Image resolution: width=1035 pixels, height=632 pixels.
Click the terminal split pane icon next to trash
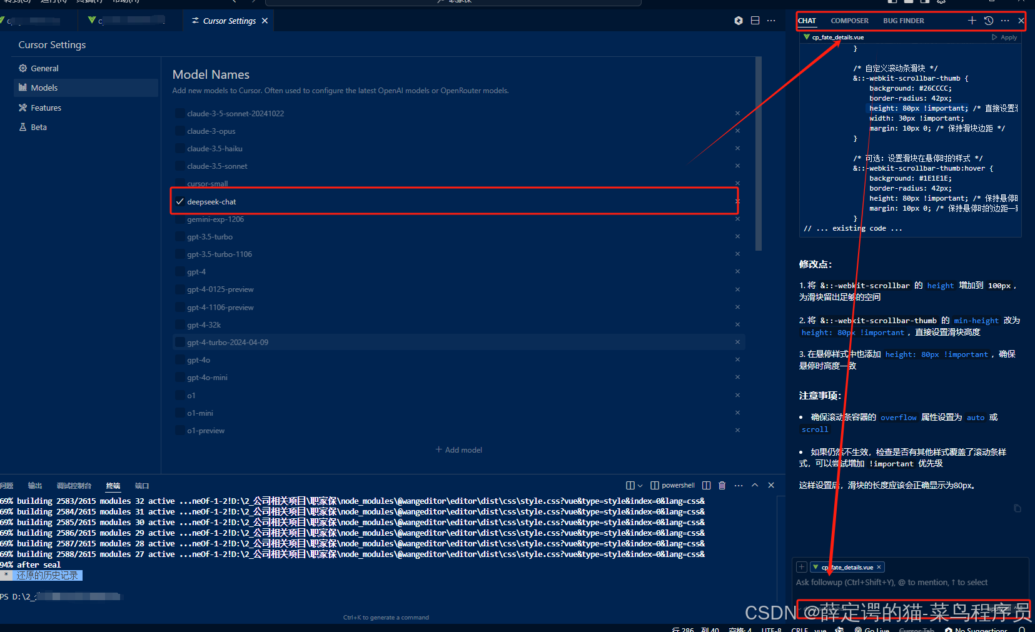(707, 485)
